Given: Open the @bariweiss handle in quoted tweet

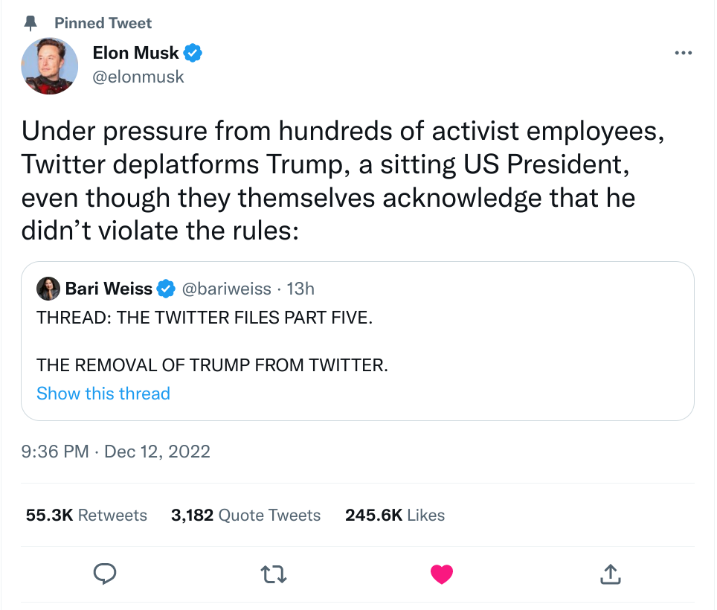Looking at the screenshot, I should tap(228, 289).
